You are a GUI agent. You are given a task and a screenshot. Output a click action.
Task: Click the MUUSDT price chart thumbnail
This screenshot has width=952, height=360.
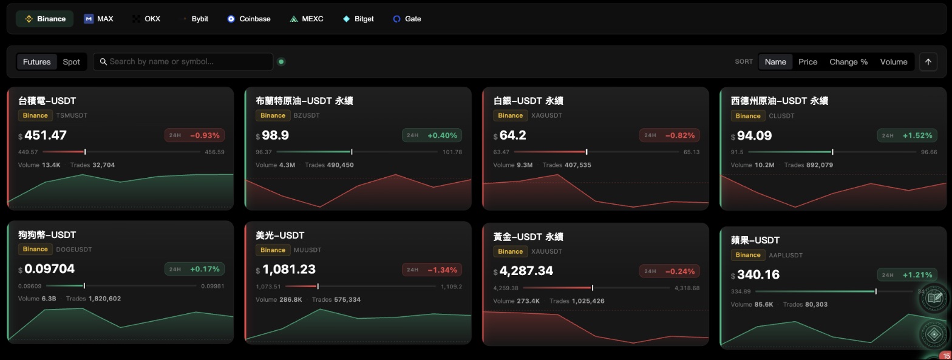[358, 325]
